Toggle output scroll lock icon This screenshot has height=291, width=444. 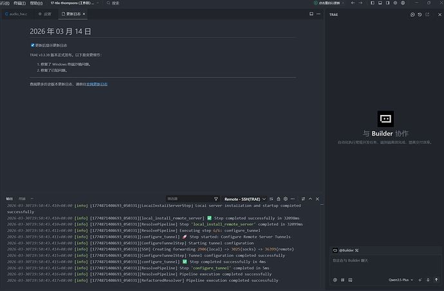coord(279,198)
